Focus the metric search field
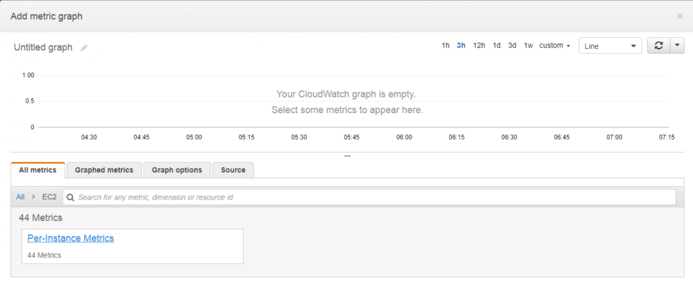Screen dimensions: 693x283 (369, 197)
